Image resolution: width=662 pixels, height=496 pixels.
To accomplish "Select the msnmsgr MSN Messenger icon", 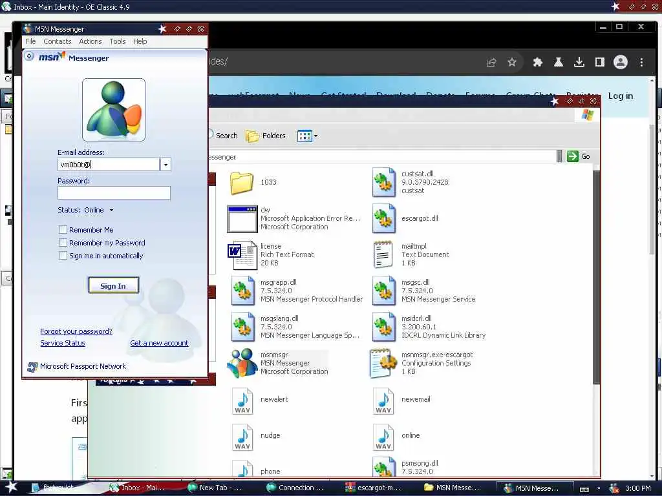I will click(242, 363).
